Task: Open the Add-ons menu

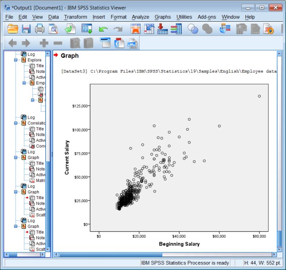Action: 207,17
